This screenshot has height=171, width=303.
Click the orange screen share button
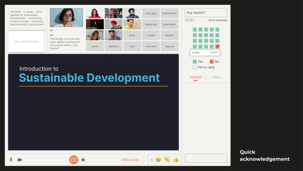74,159
